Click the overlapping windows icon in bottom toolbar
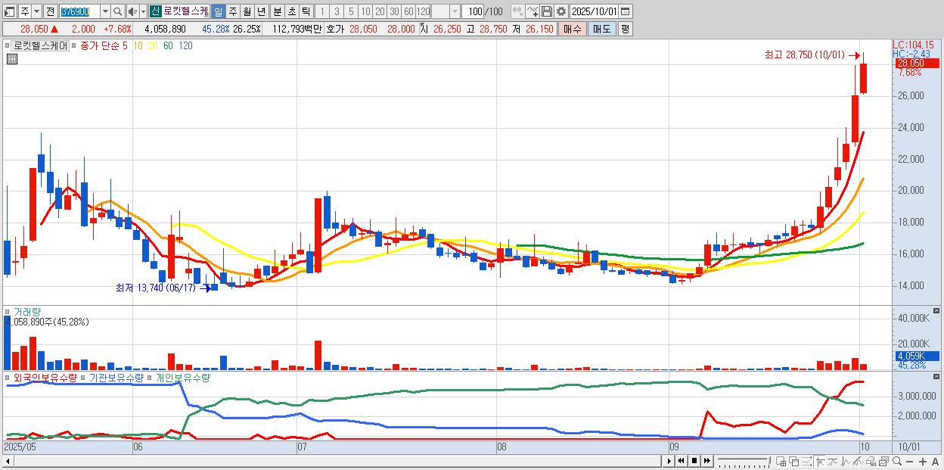The height and width of the screenshot is (470, 944). (794, 461)
